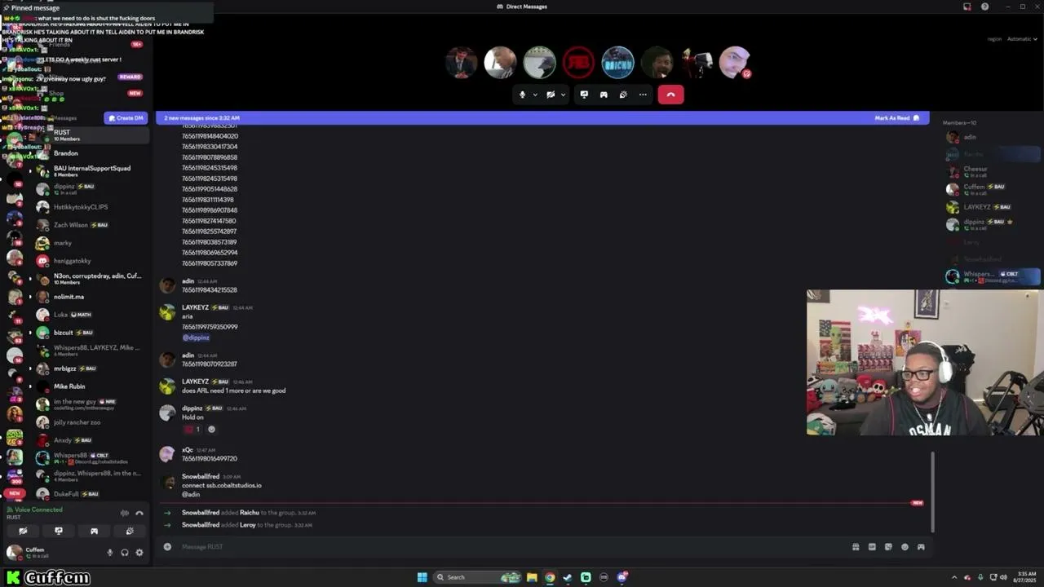Open gift icon in message bar
1044x587 pixels.
856,547
